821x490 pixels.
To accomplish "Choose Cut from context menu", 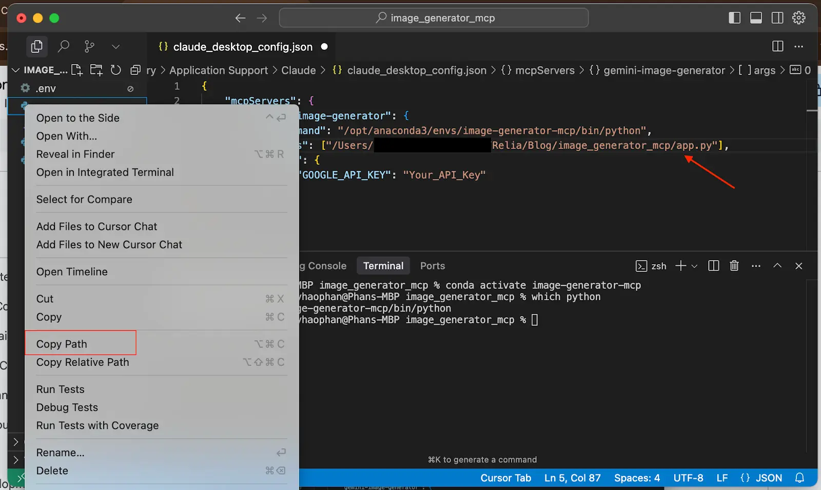I will tap(162, 299).
